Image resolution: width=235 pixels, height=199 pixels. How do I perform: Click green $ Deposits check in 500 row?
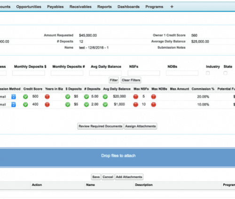(x=68, y=96)
